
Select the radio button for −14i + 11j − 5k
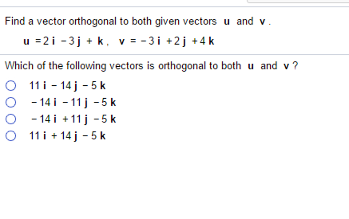[11, 119]
